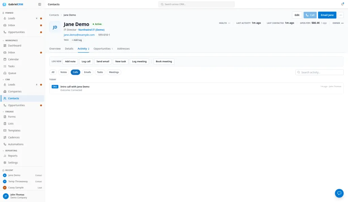
Task: Click New task button
Action: point(121,62)
